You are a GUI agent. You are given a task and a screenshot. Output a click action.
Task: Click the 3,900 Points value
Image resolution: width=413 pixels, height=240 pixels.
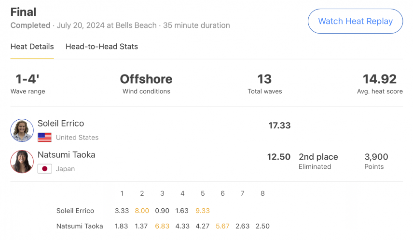(x=376, y=157)
